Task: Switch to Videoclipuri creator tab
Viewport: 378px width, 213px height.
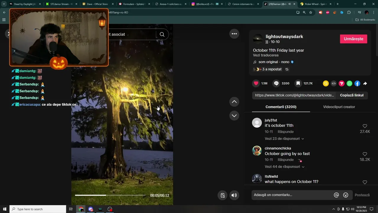Action: (339, 107)
